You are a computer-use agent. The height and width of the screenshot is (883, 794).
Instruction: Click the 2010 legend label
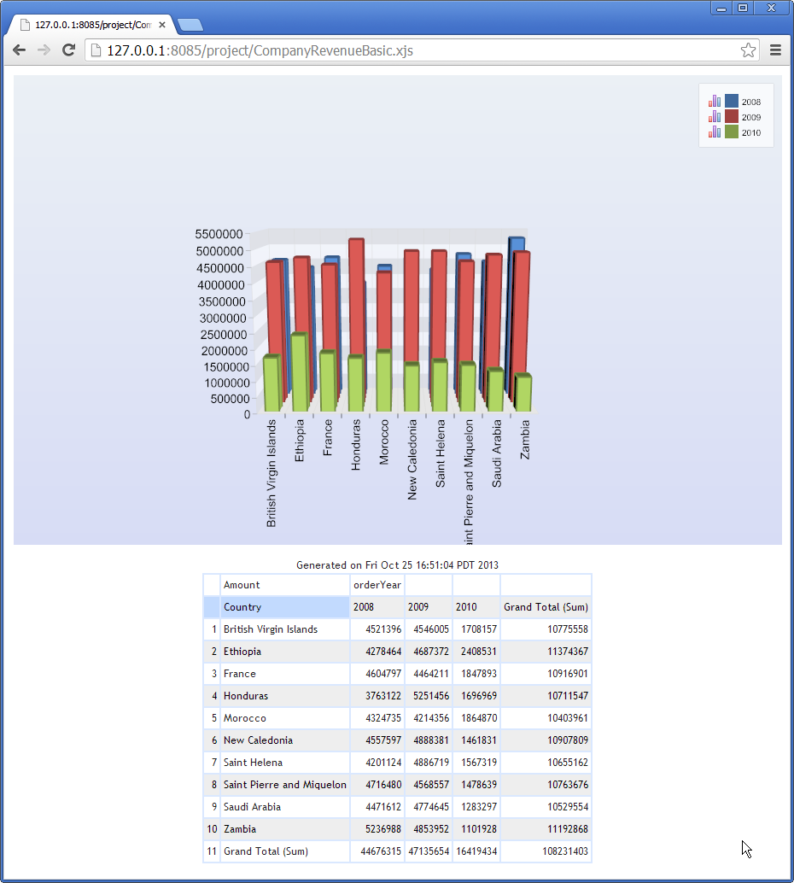[x=751, y=132]
